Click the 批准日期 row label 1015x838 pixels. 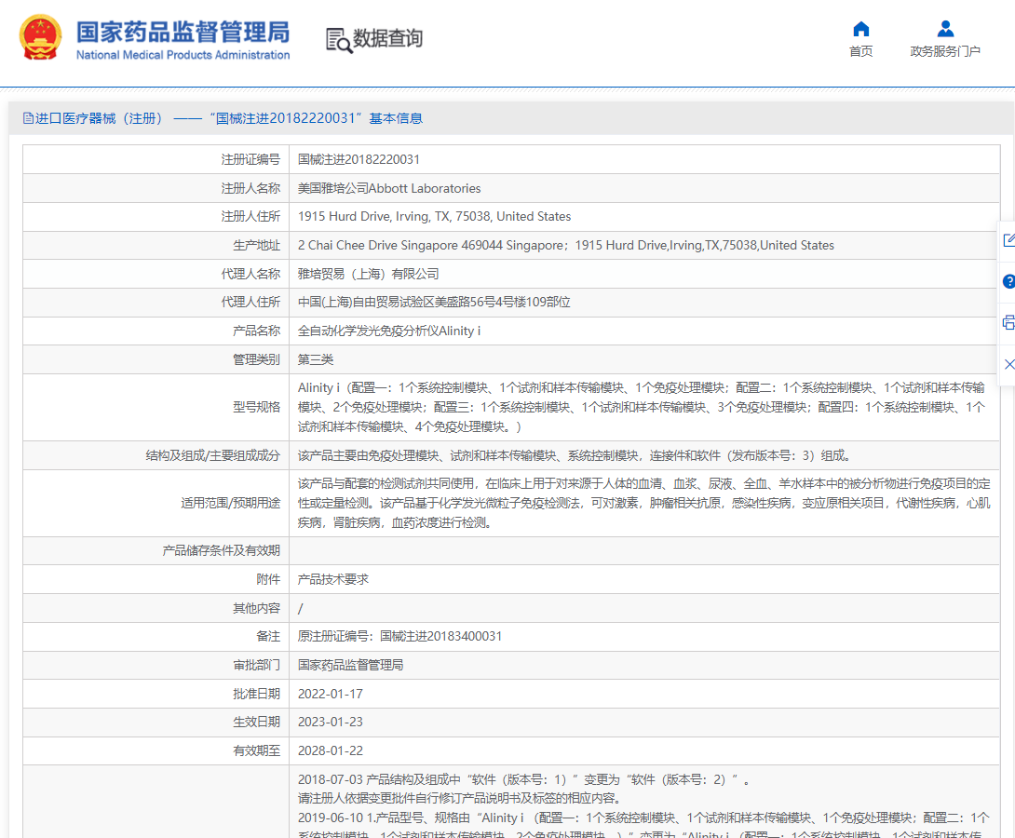(256, 694)
